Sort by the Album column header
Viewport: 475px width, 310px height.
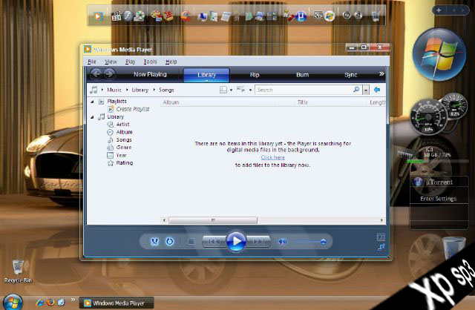click(x=171, y=102)
